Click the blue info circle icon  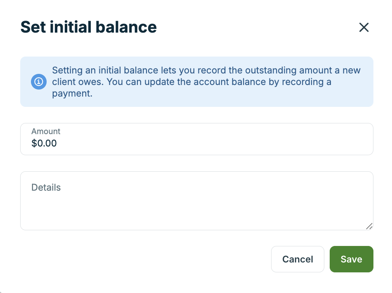click(38, 82)
